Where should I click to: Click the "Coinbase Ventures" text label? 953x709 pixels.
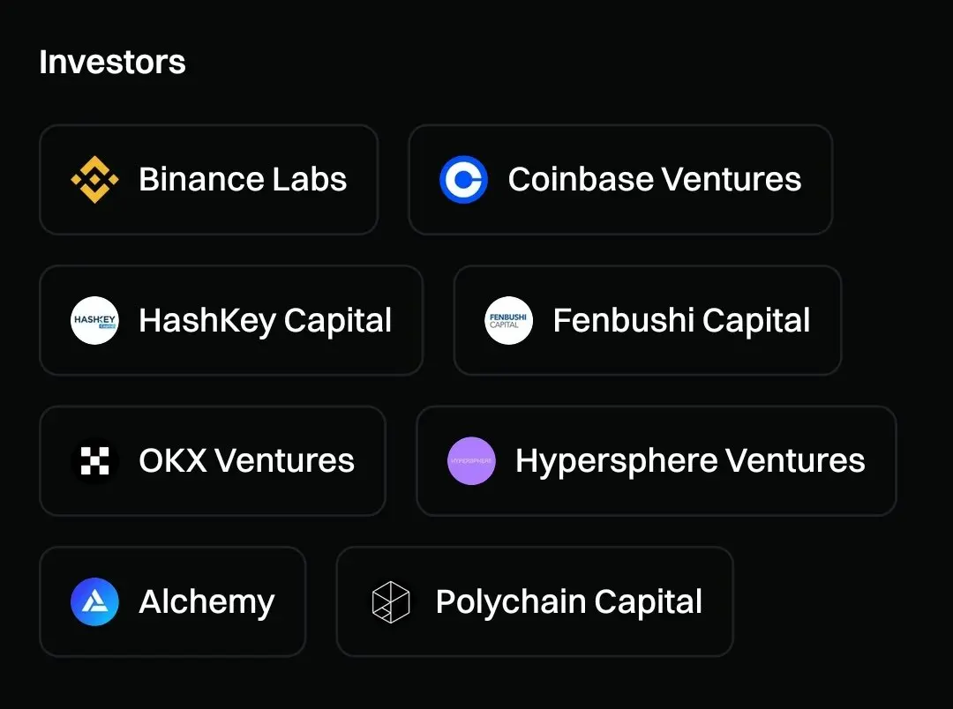(x=655, y=179)
